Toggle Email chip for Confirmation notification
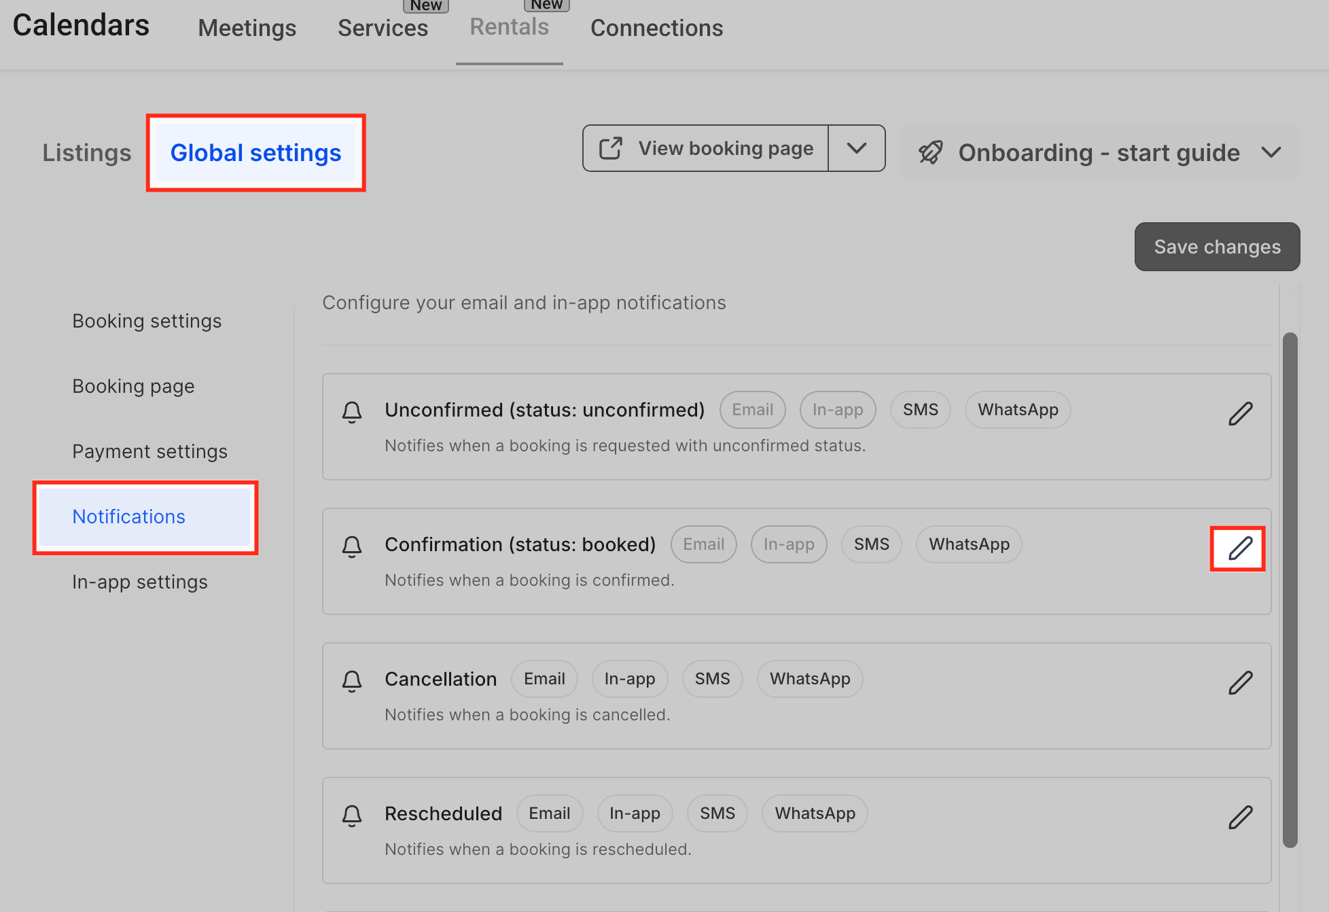Screen dimensions: 1329x912 click(x=703, y=544)
